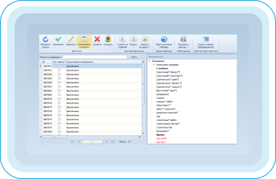Image resolution: width=276 pixels, height=179 pixels.
Task: Tick На главной checkbox for row 3687679
Action: [x=59, y=99]
